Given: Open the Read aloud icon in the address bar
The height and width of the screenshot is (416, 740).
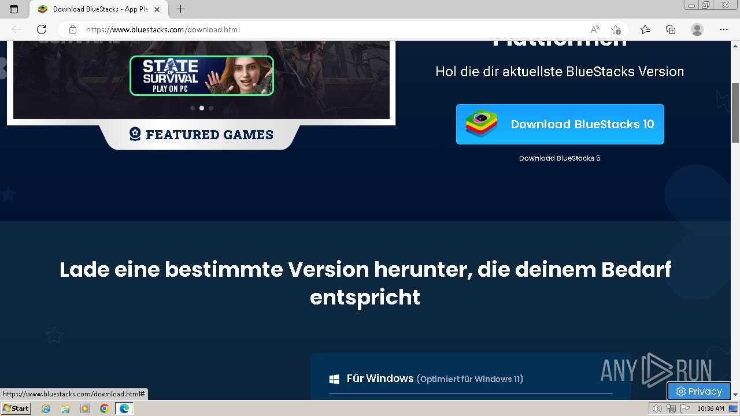Looking at the screenshot, I should (x=595, y=29).
